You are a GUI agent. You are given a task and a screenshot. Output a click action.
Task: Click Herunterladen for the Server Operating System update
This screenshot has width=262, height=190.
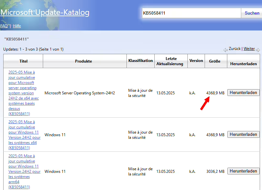[x=243, y=92]
